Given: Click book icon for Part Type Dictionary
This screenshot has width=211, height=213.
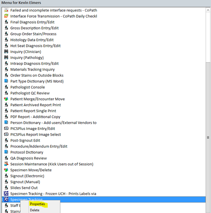Looking at the screenshot, I should [x=6, y=81].
